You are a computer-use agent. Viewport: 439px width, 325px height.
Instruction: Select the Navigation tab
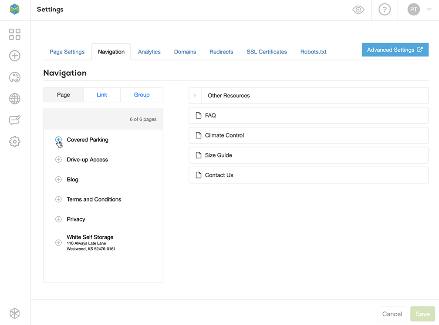tap(111, 52)
